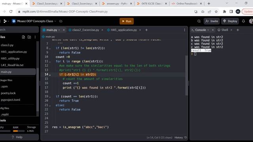Open History in editor status bar
The width and height of the screenshot is (253, 142).
[181, 138]
